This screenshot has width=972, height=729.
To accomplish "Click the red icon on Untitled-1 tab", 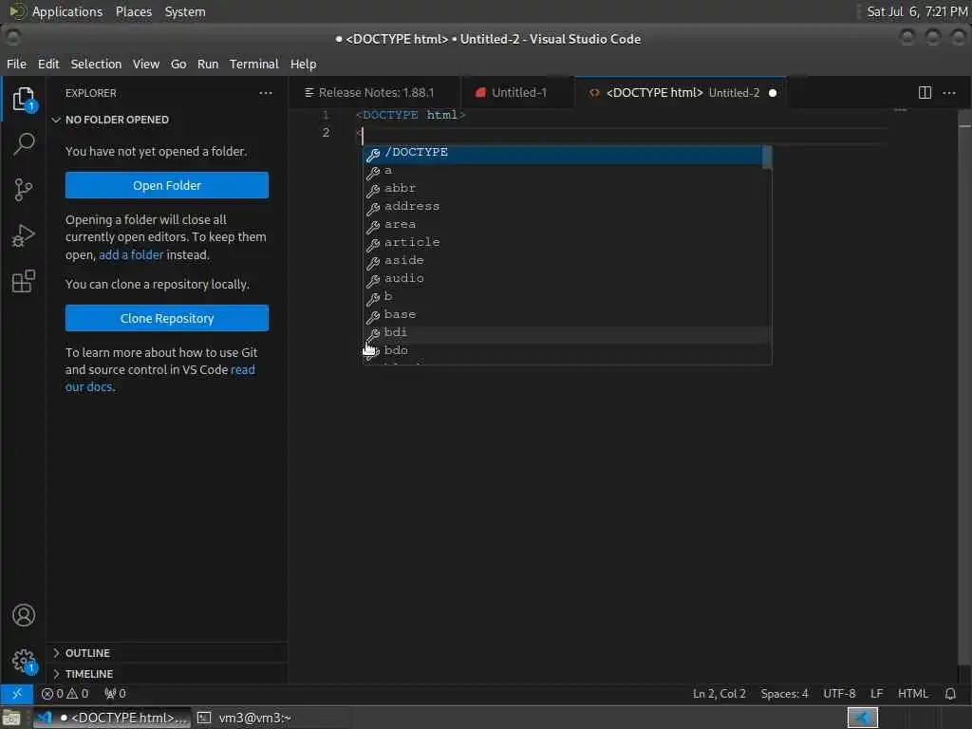I will [x=479, y=92].
